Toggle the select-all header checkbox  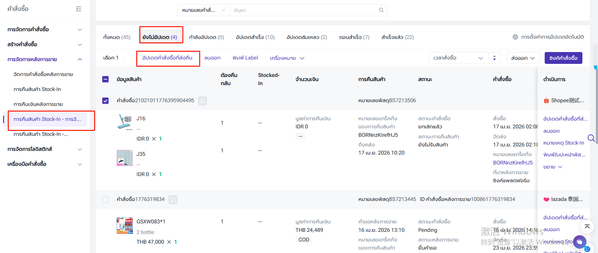105,79
